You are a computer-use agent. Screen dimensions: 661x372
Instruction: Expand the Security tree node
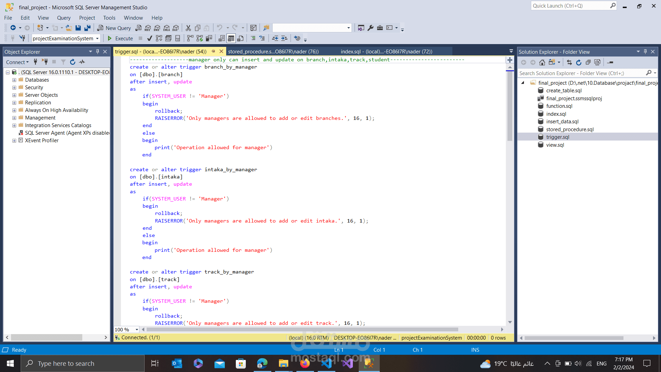[14, 87]
